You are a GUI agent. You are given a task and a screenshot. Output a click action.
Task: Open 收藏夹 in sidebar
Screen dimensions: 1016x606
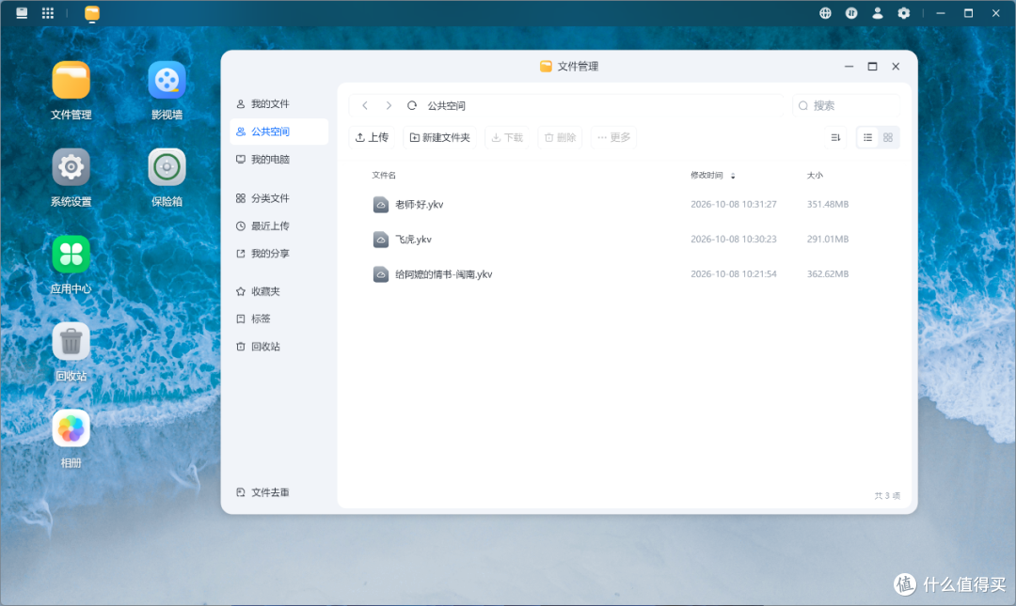tap(278, 291)
